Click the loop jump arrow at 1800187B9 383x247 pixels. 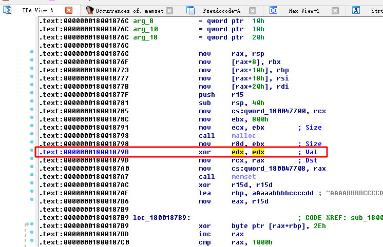(x=27, y=224)
